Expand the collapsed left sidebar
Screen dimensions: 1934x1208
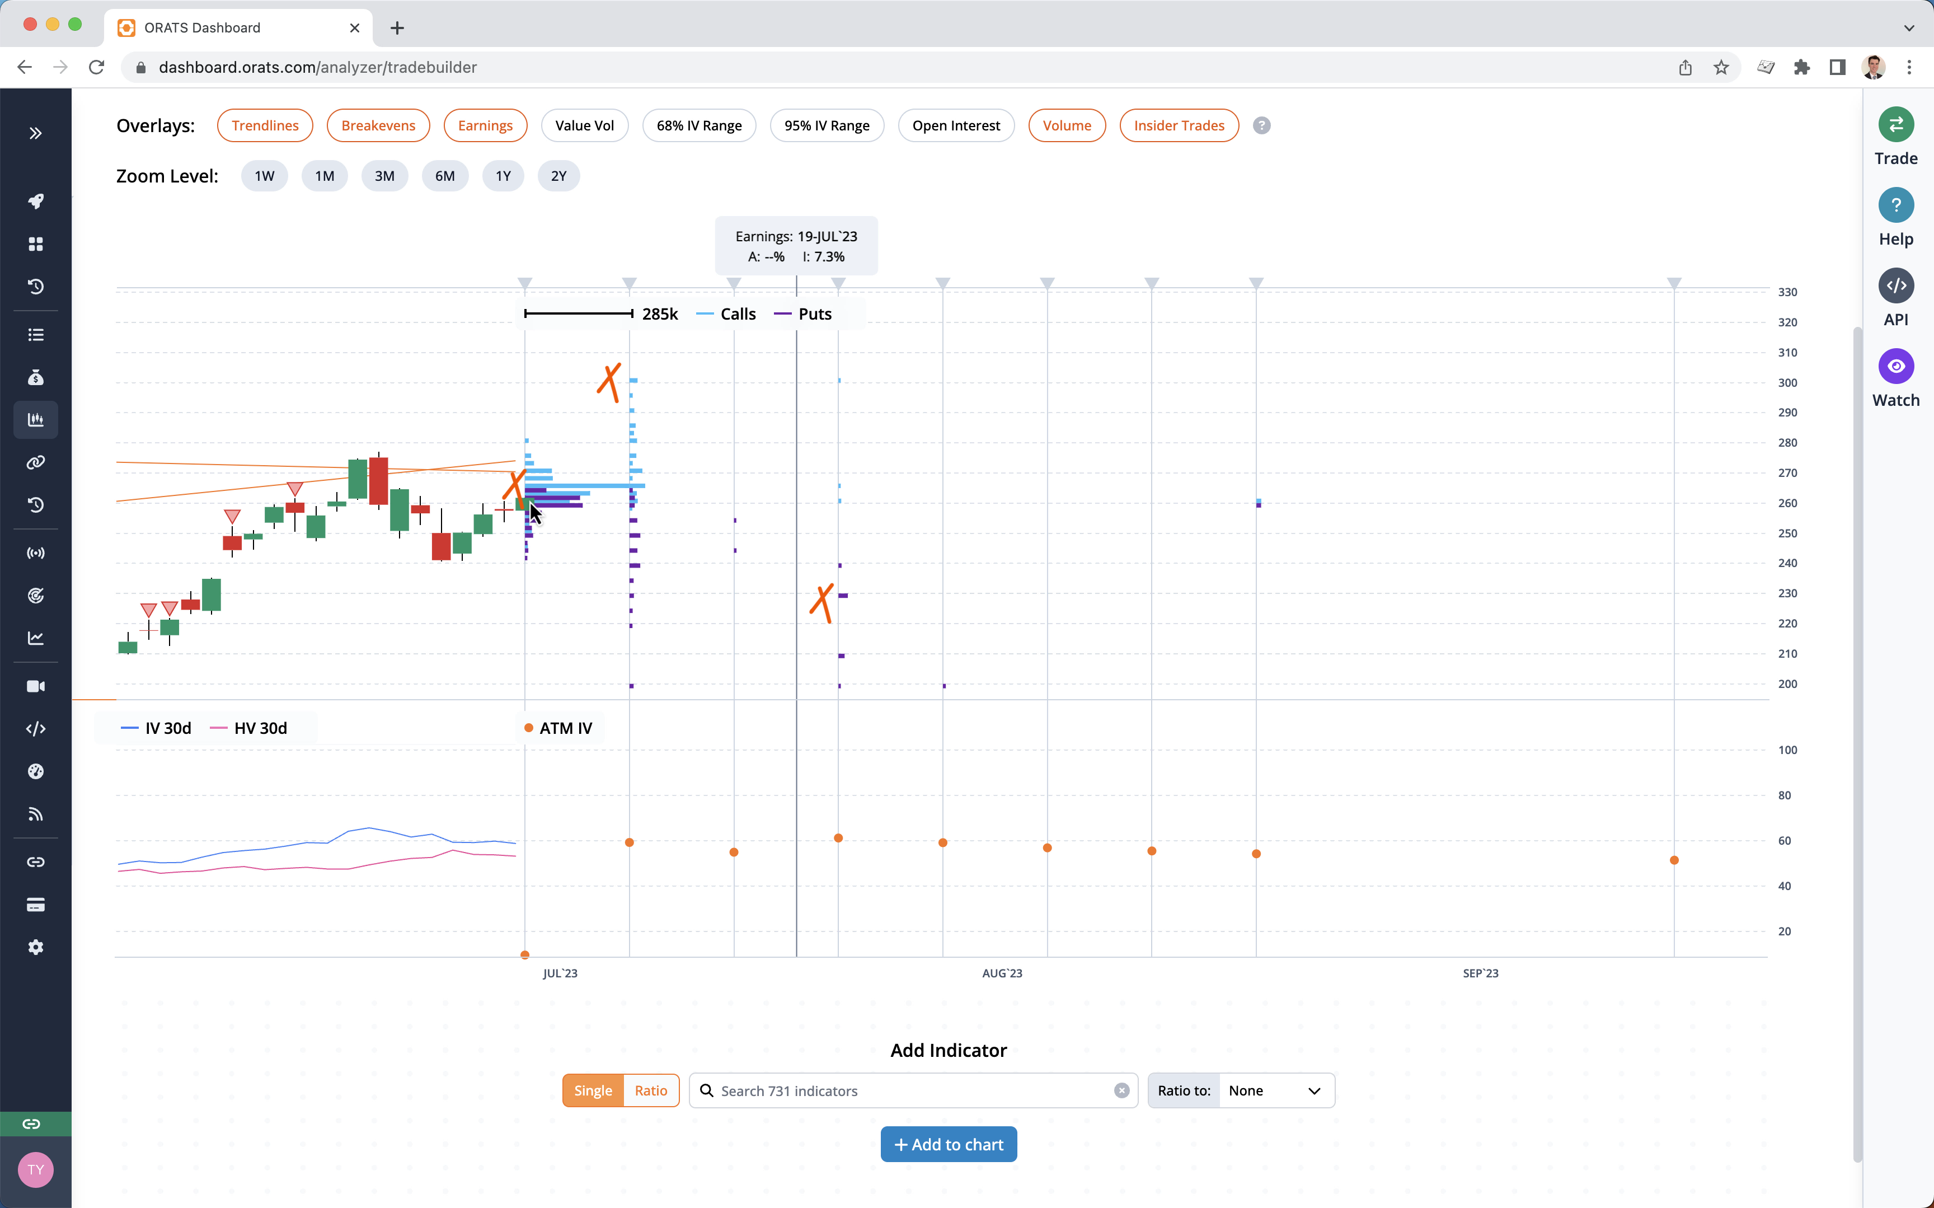pos(35,133)
